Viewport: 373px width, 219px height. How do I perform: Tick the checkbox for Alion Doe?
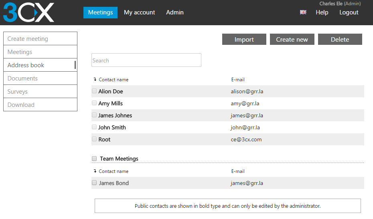click(94, 91)
